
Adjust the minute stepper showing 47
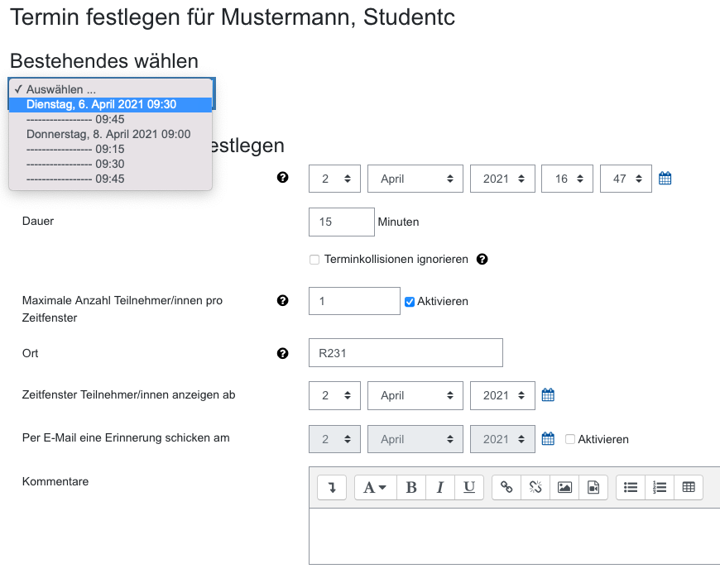click(626, 178)
